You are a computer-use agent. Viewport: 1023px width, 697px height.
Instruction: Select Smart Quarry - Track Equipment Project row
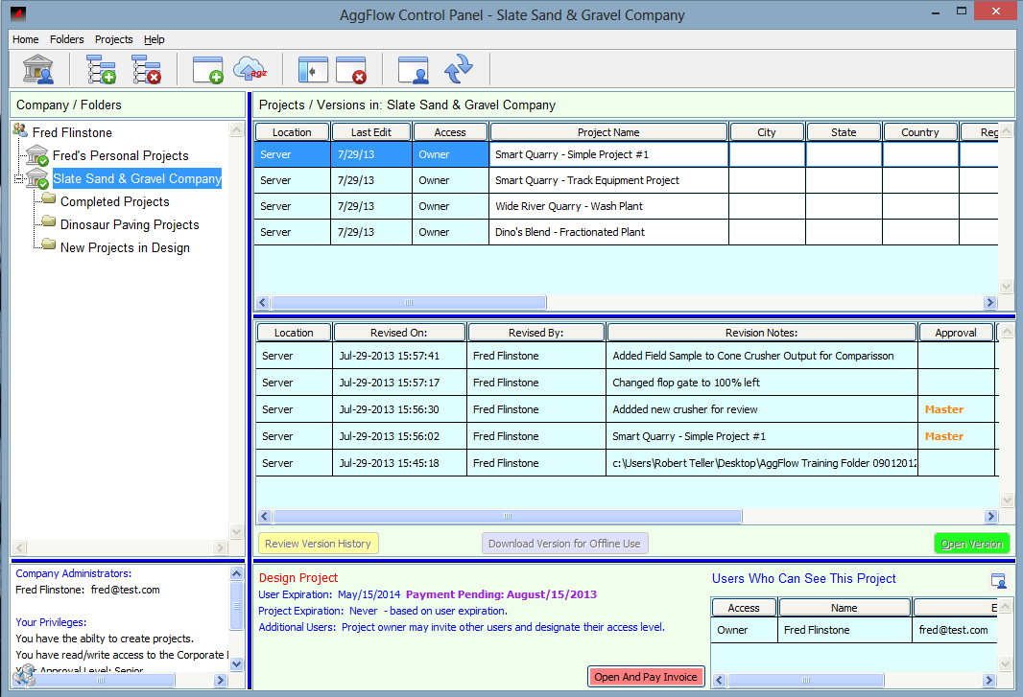pos(626,180)
